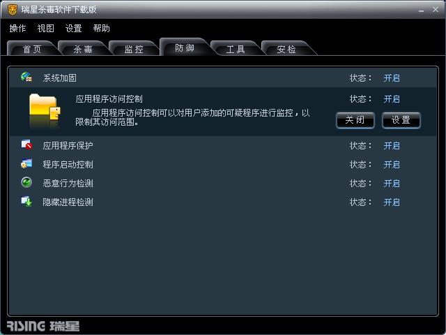Click the RISING 瑞星 logo at bottom
The height and width of the screenshot is (335, 446).
pos(43,326)
